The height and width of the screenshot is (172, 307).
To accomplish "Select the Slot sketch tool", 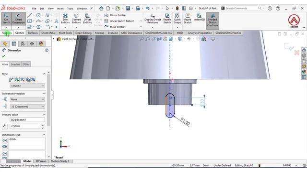I will click(x=30, y=27).
